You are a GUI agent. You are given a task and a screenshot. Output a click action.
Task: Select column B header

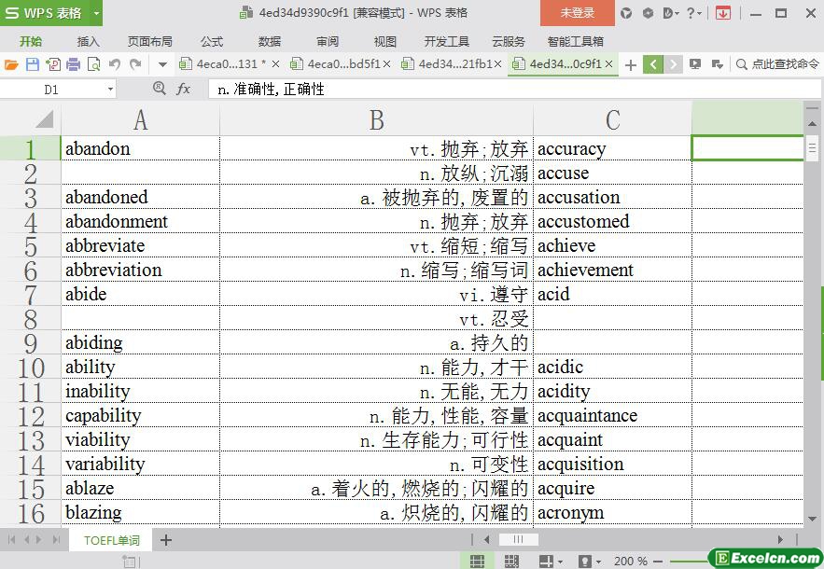pyautogui.click(x=376, y=119)
